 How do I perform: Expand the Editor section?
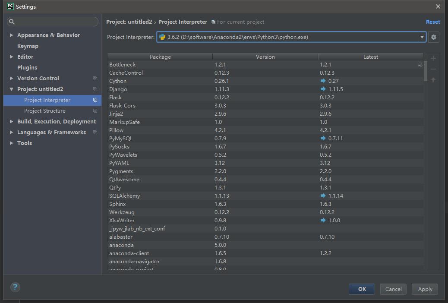[11, 57]
